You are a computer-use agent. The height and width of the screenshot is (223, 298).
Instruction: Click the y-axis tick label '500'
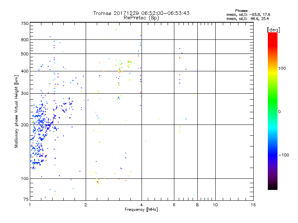pos(25,54)
